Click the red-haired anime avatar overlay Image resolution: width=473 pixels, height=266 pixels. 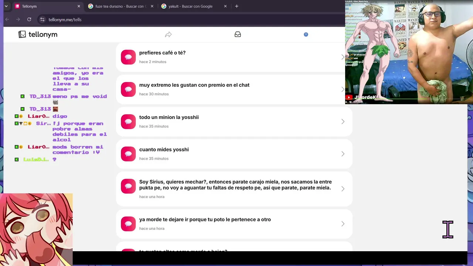click(x=36, y=229)
